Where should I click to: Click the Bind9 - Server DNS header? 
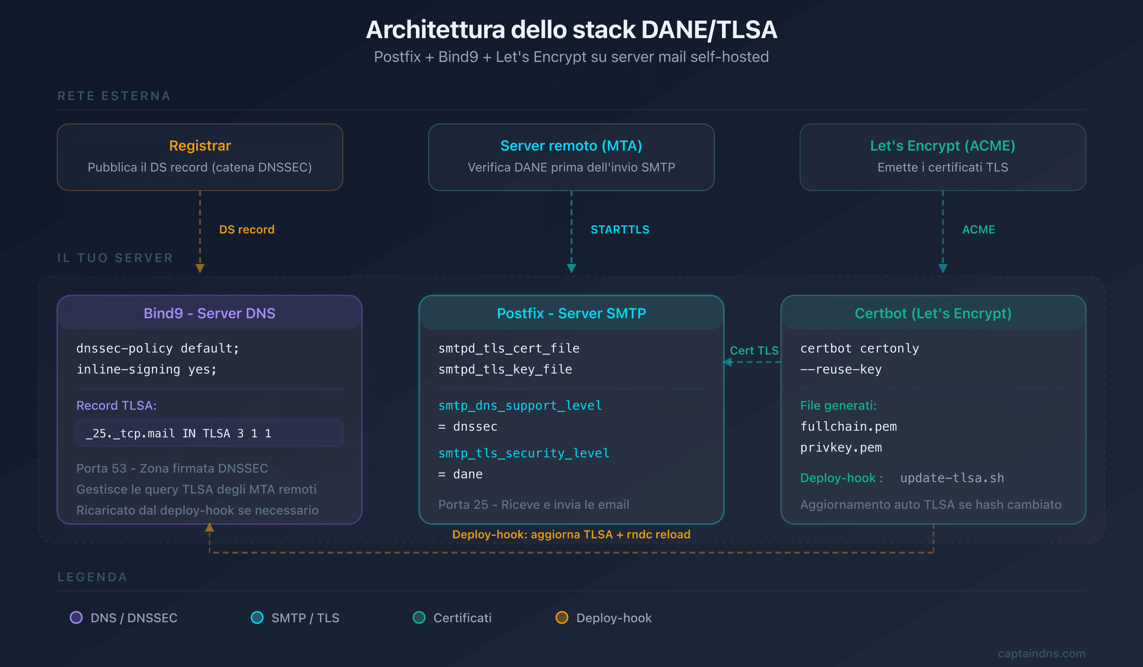pyautogui.click(x=210, y=313)
